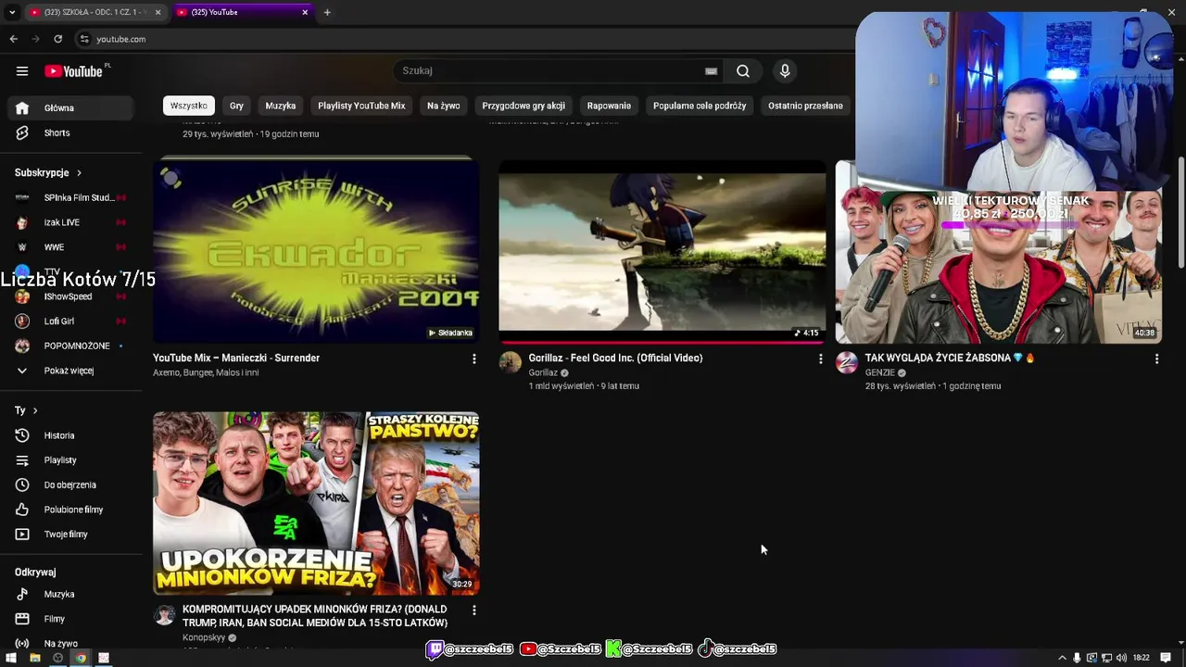
Task: Open the POPOMNOŻONE subscription channel
Action: pyautogui.click(x=72, y=346)
